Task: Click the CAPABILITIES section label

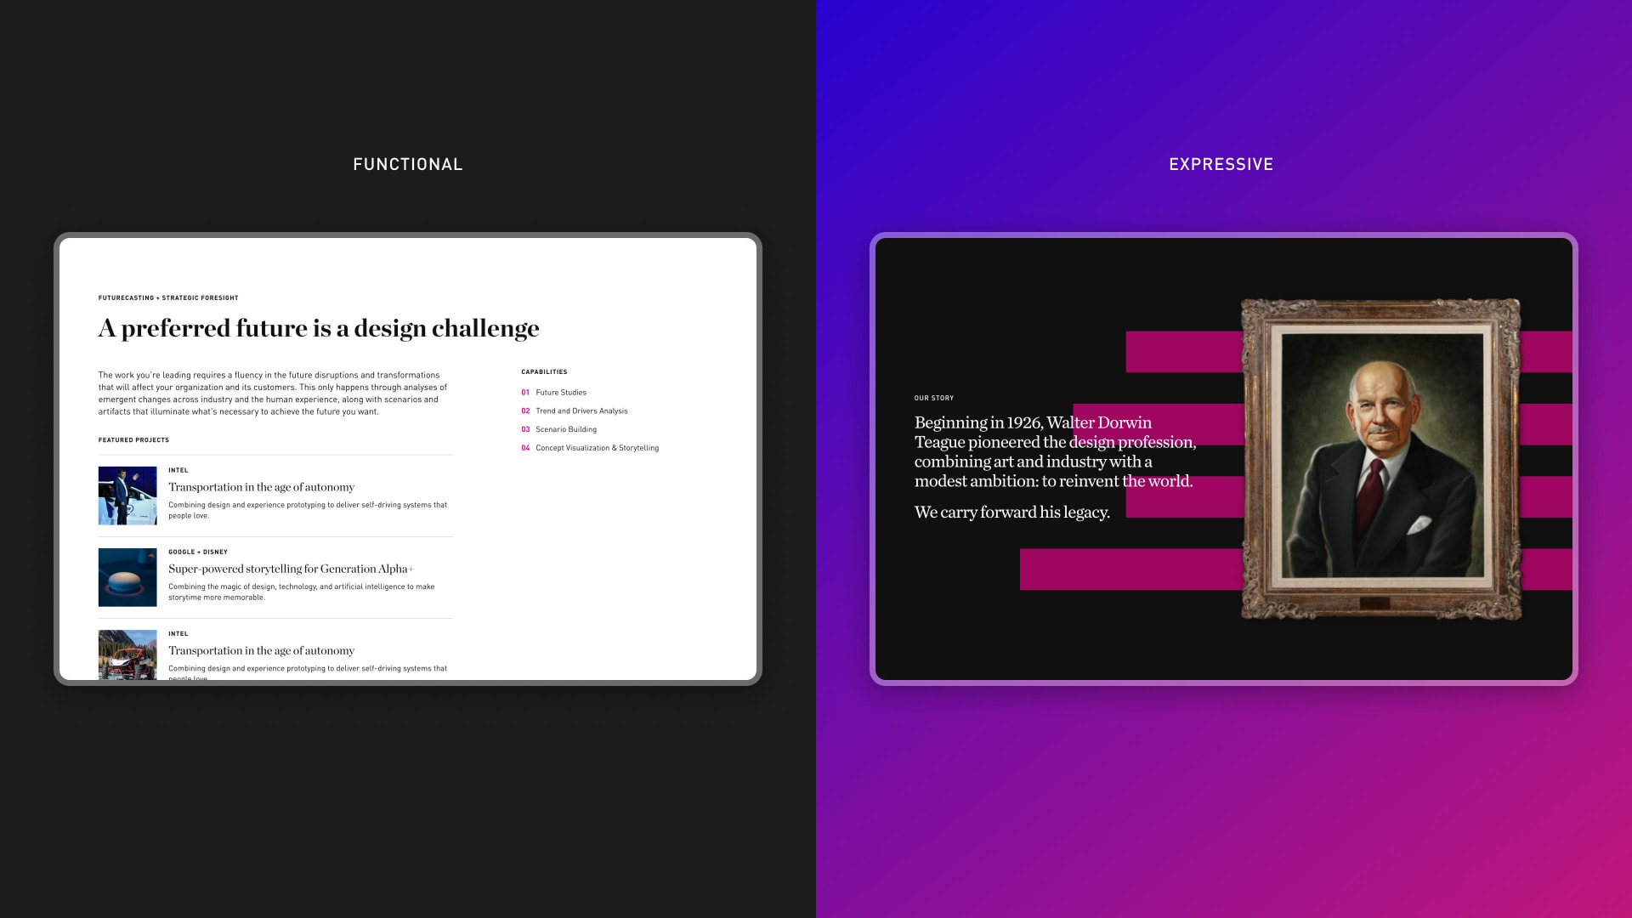Action: 544,371
